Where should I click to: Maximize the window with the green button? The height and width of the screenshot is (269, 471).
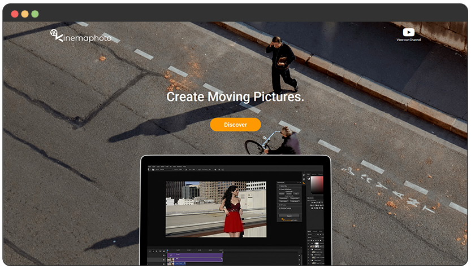[35, 14]
